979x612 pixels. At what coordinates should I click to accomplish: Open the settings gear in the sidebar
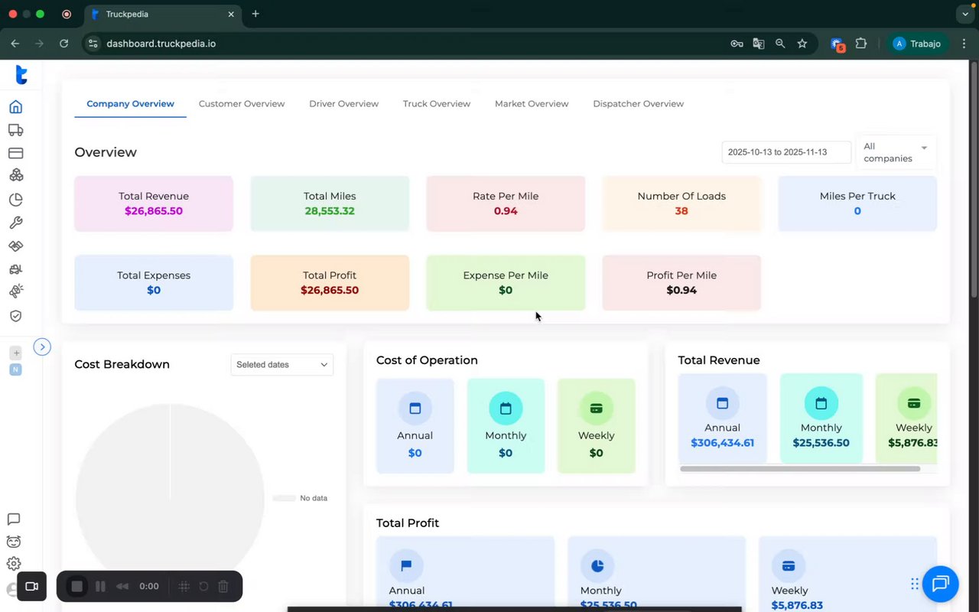tap(13, 564)
